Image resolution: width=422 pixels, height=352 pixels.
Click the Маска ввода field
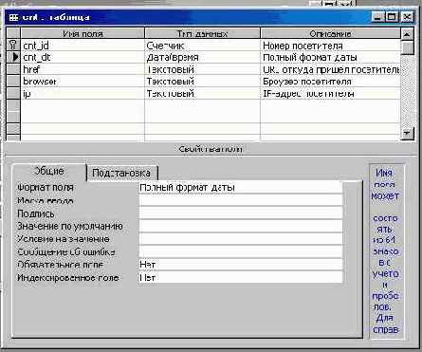click(x=241, y=200)
